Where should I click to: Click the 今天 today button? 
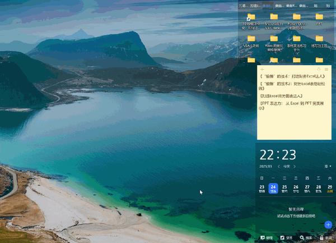[x=287, y=166]
